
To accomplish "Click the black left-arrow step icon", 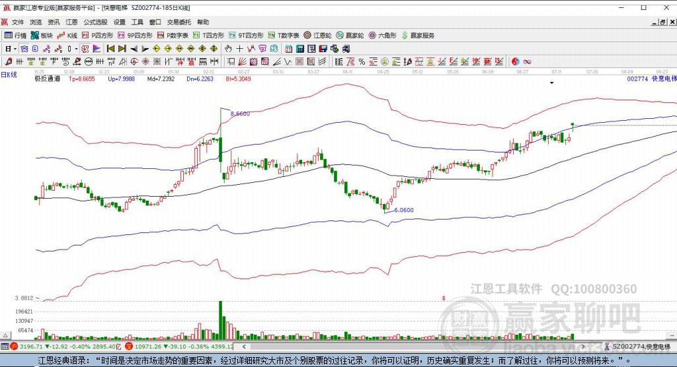I will click(x=134, y=49).
